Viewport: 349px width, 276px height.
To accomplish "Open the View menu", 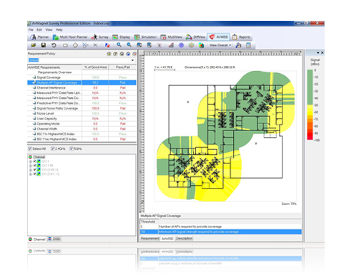I will point(49,29).
